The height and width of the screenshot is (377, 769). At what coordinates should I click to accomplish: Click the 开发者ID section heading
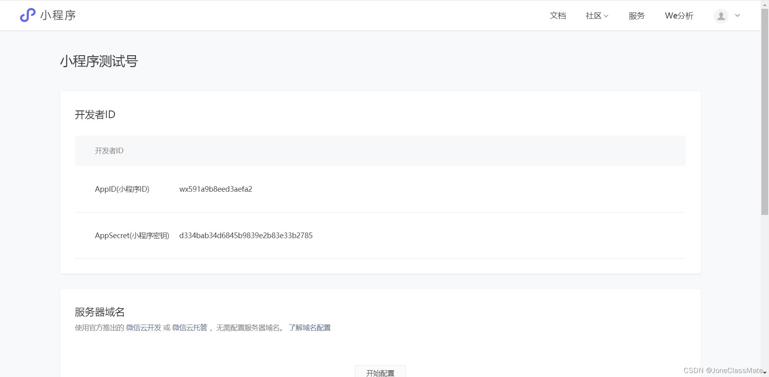(95, 115)
